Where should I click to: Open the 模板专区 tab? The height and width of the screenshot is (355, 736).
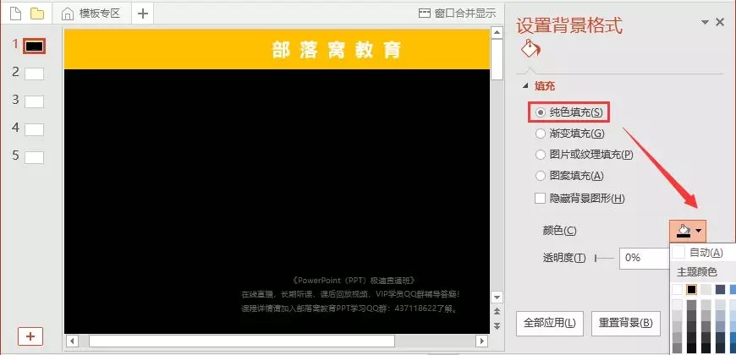coord(99,14)
